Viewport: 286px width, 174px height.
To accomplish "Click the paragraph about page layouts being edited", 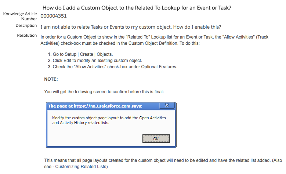I will (163, 163).
